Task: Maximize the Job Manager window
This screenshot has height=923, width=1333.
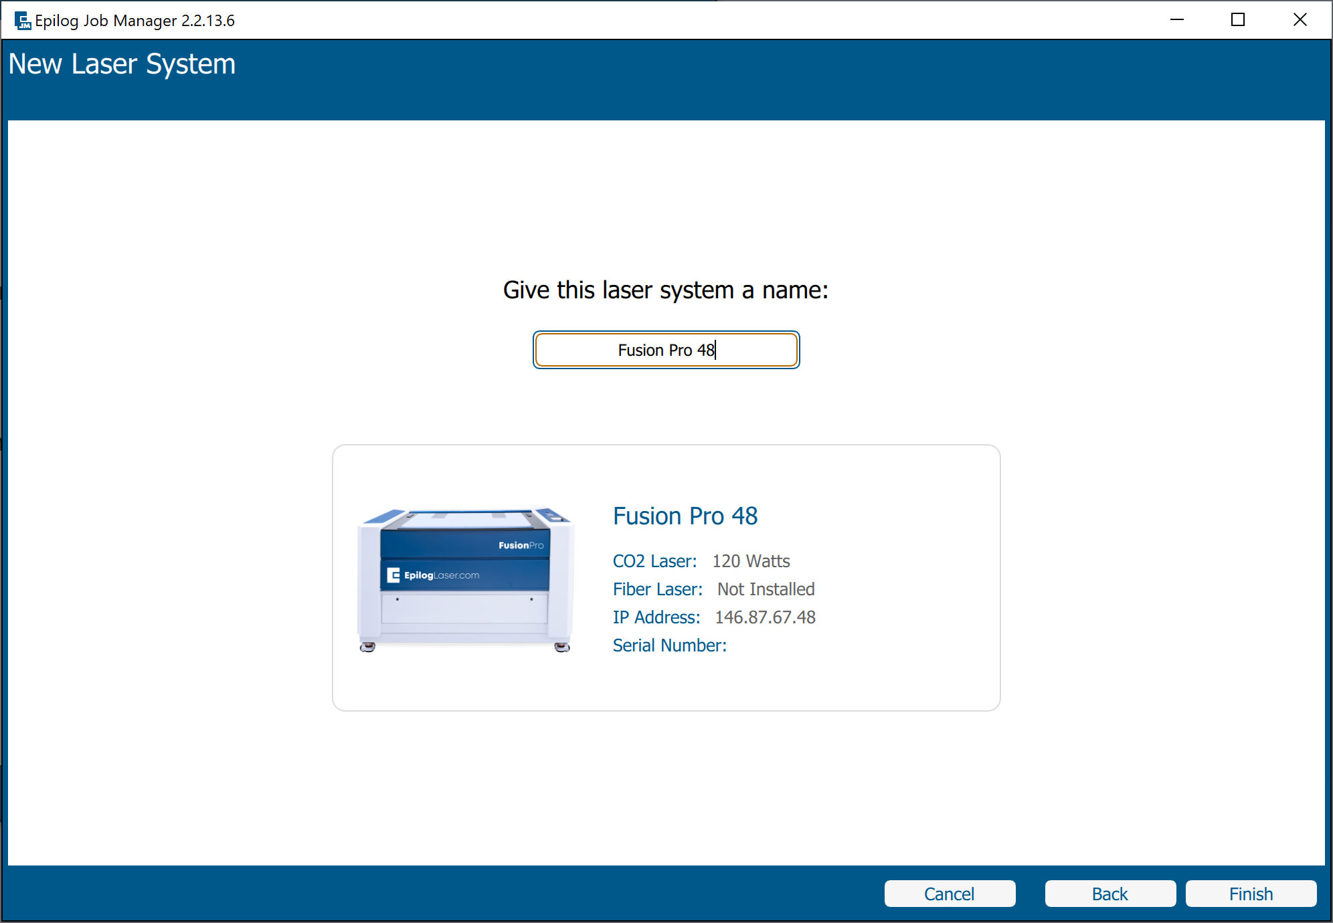Action: point(1238,20)
